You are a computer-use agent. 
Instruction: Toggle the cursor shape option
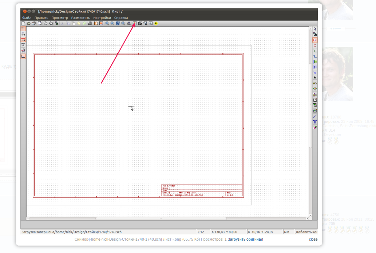coord(23,45)
